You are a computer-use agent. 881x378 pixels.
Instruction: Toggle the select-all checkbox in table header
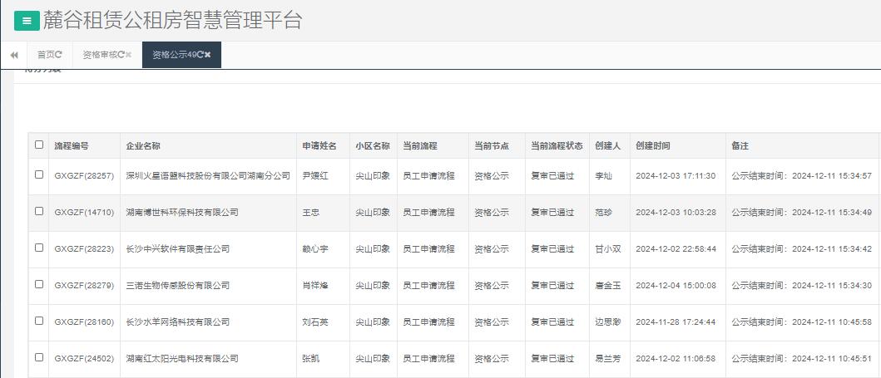[x=39, y=145]
